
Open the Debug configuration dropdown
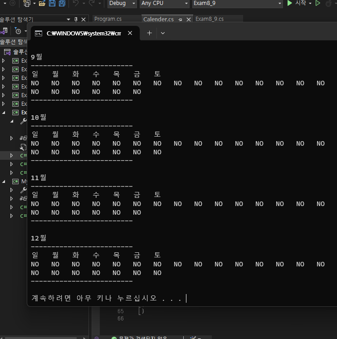(x=122, y=3)
